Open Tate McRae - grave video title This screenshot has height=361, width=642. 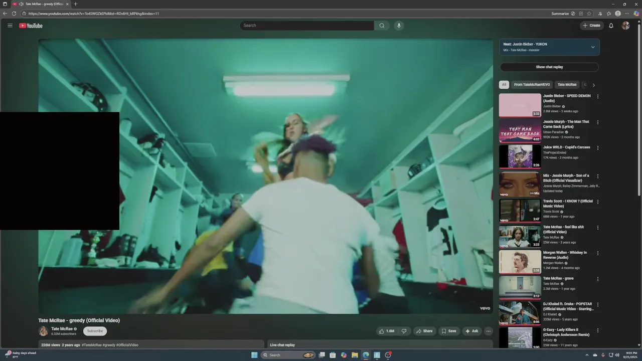[x=558, y=278]
